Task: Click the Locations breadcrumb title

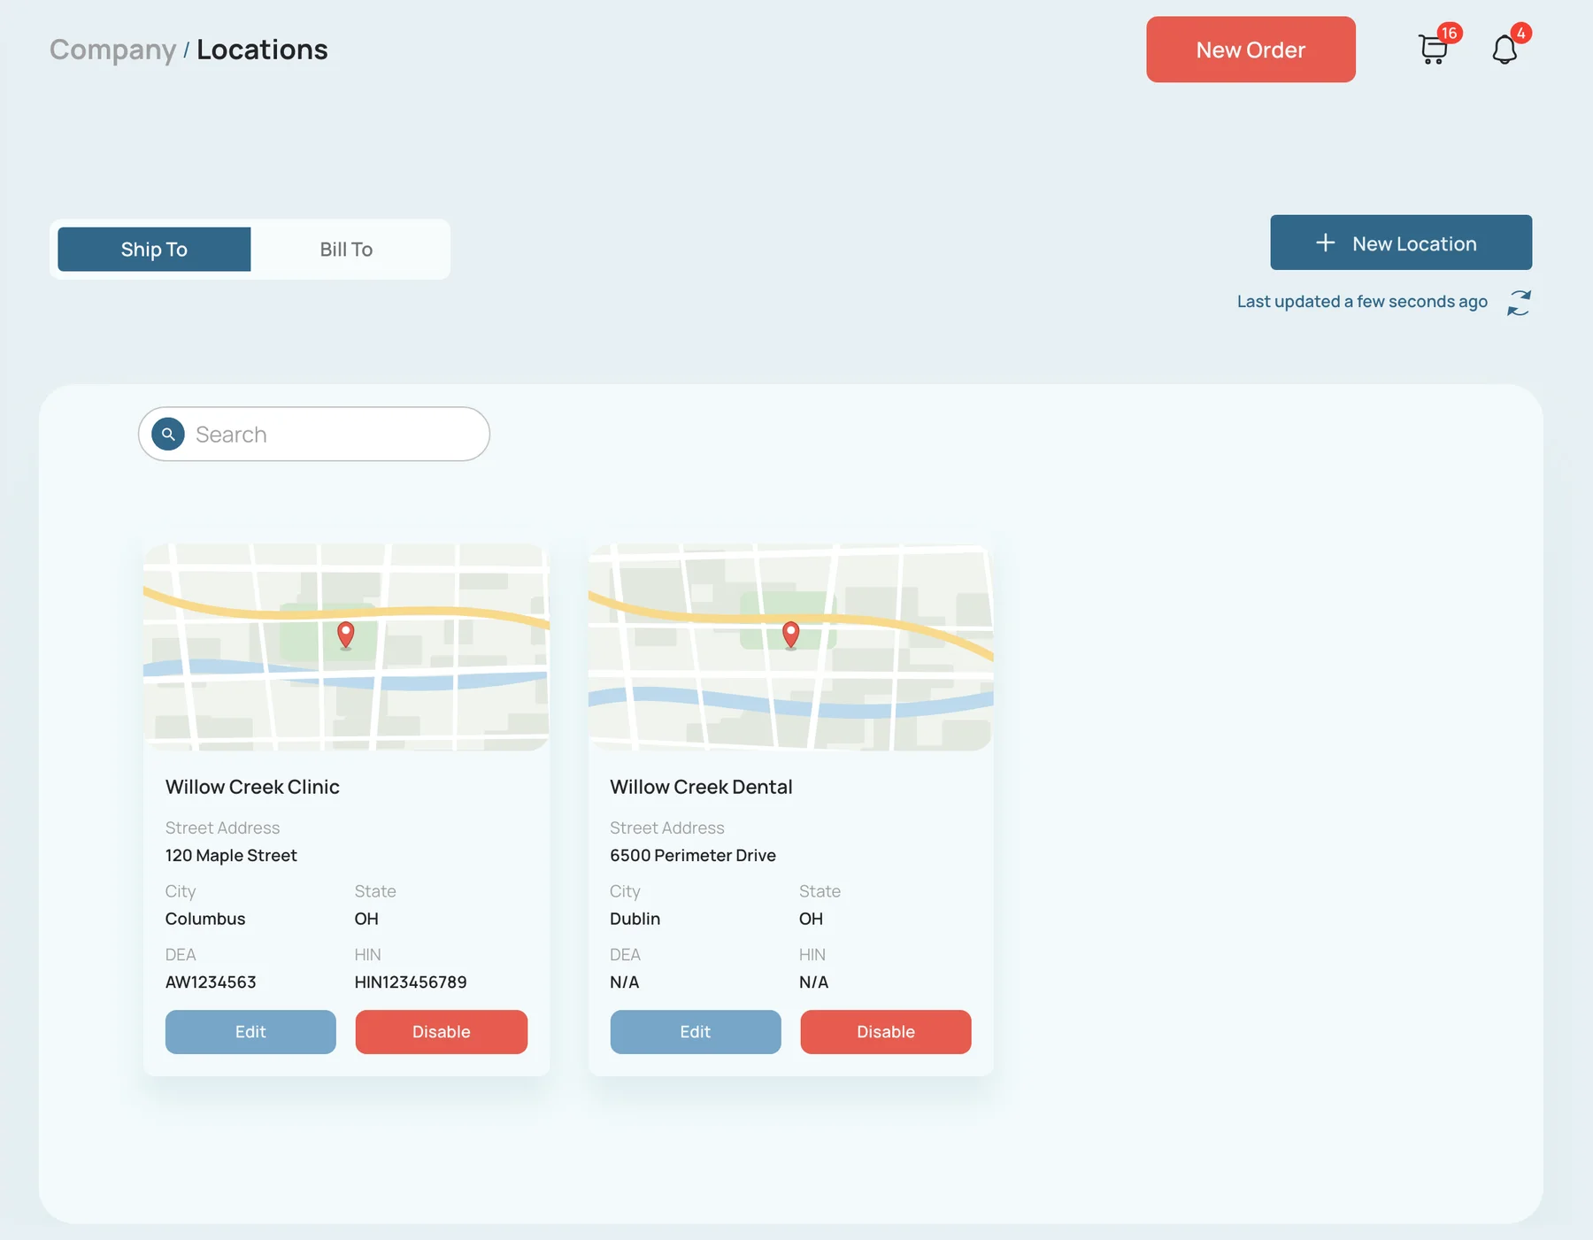Action: 262,50
